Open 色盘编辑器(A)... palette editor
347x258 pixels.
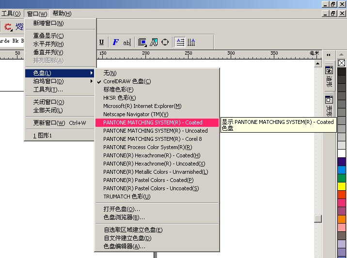[x=157, y=246]
